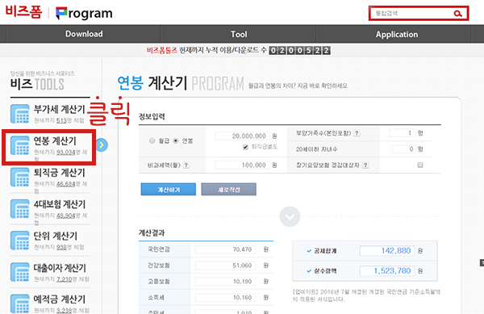Check the 장기요양보험 경감대상자 checkbox
Screen dimensions: 484x314
(420, 165)
